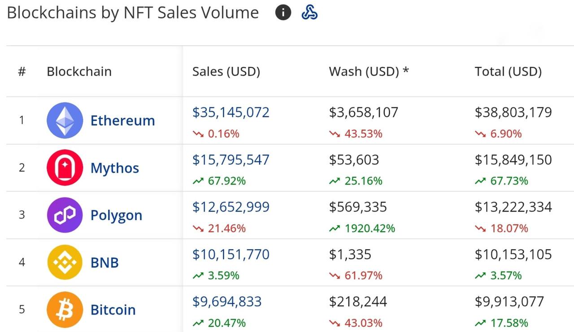
Task: Click the info icon beside the title
Action: (283, 13)
